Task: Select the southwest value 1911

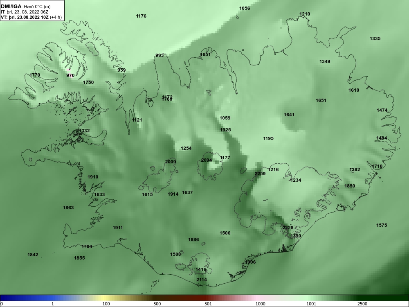Action: tap(118, 228)
